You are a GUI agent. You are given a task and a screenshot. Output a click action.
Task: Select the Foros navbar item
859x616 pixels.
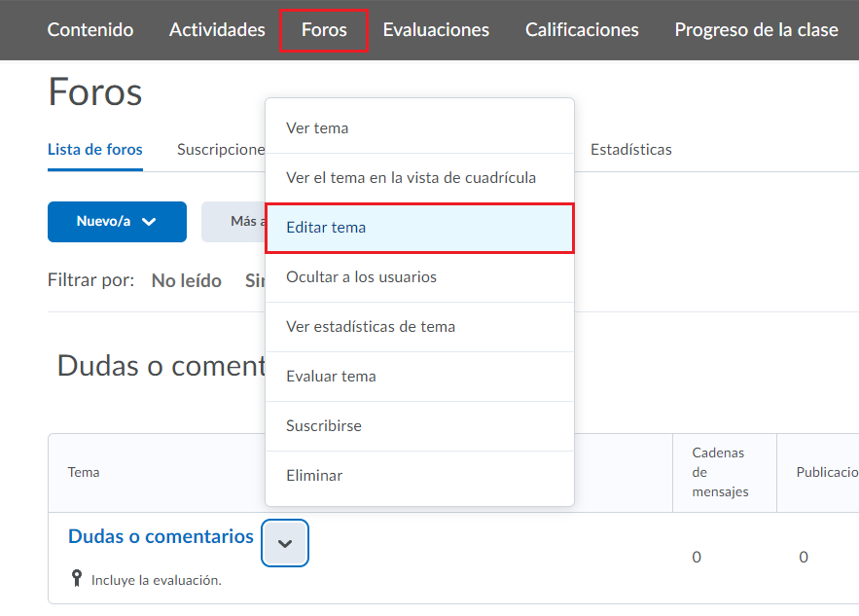click(324, 29)
